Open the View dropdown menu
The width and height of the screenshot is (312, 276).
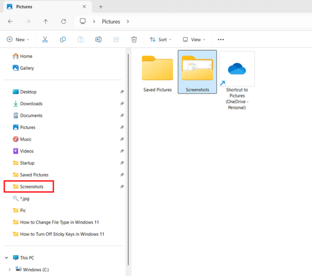point(194,40)
